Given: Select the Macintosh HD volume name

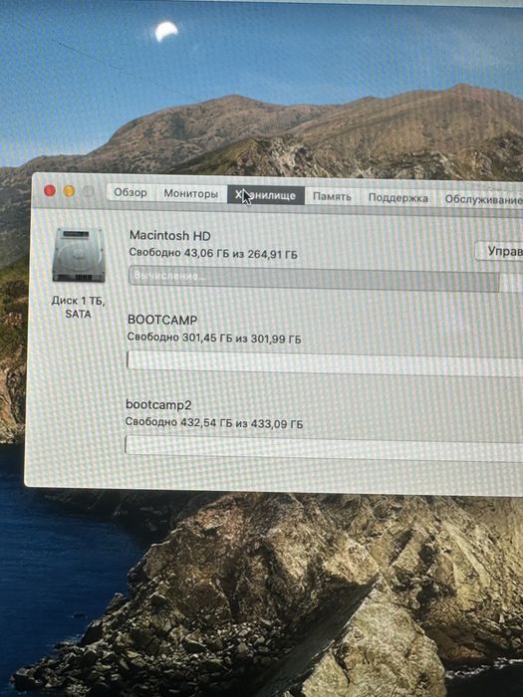Looking at the screenshot, I should 170,235.
